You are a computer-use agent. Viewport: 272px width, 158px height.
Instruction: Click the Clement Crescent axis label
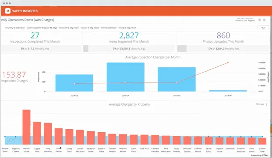(155, 150)
